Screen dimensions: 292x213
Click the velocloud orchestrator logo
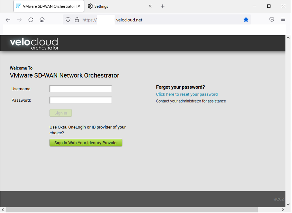[34, 44]
